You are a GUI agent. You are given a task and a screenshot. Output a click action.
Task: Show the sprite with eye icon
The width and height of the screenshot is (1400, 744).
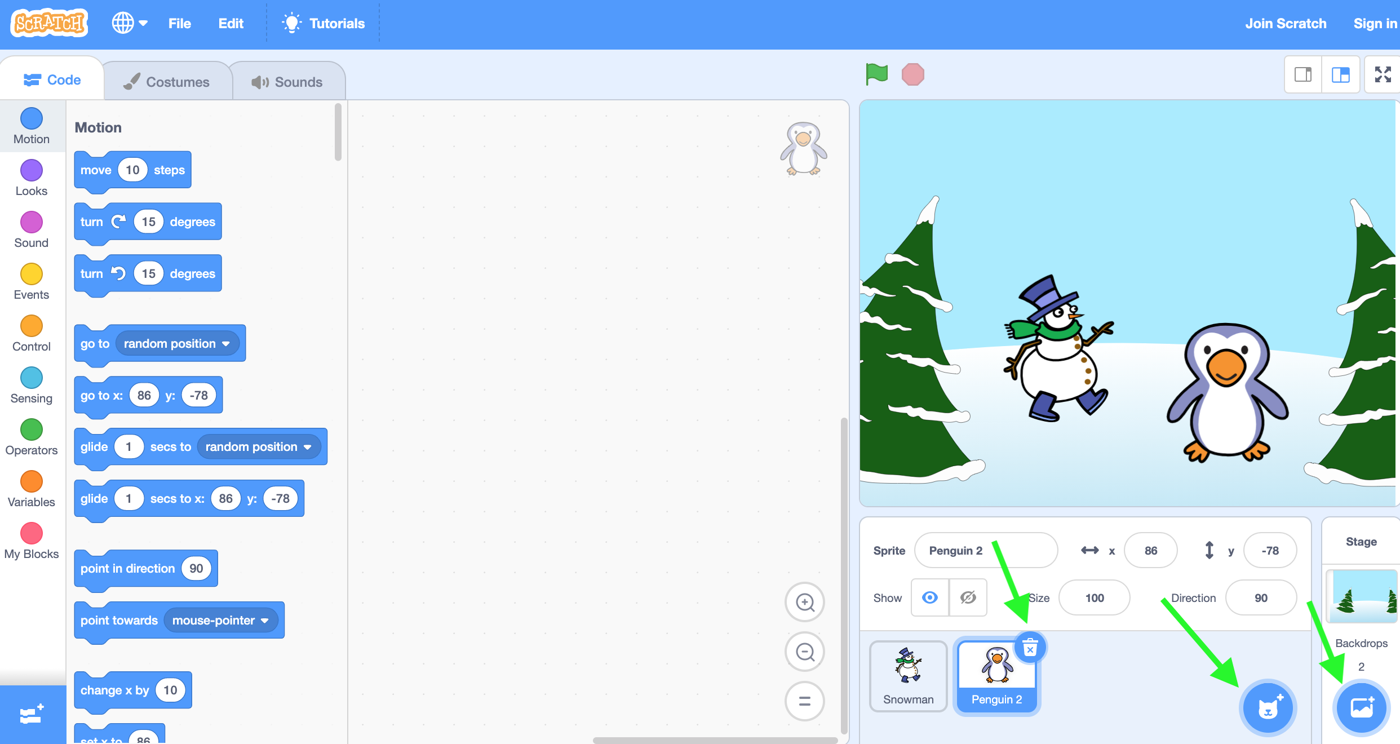pos(930,597)
